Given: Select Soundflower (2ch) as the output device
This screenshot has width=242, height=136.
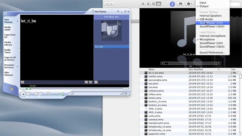Looking at the screenshot, I should pyautogui.click(x=213, y=23).
